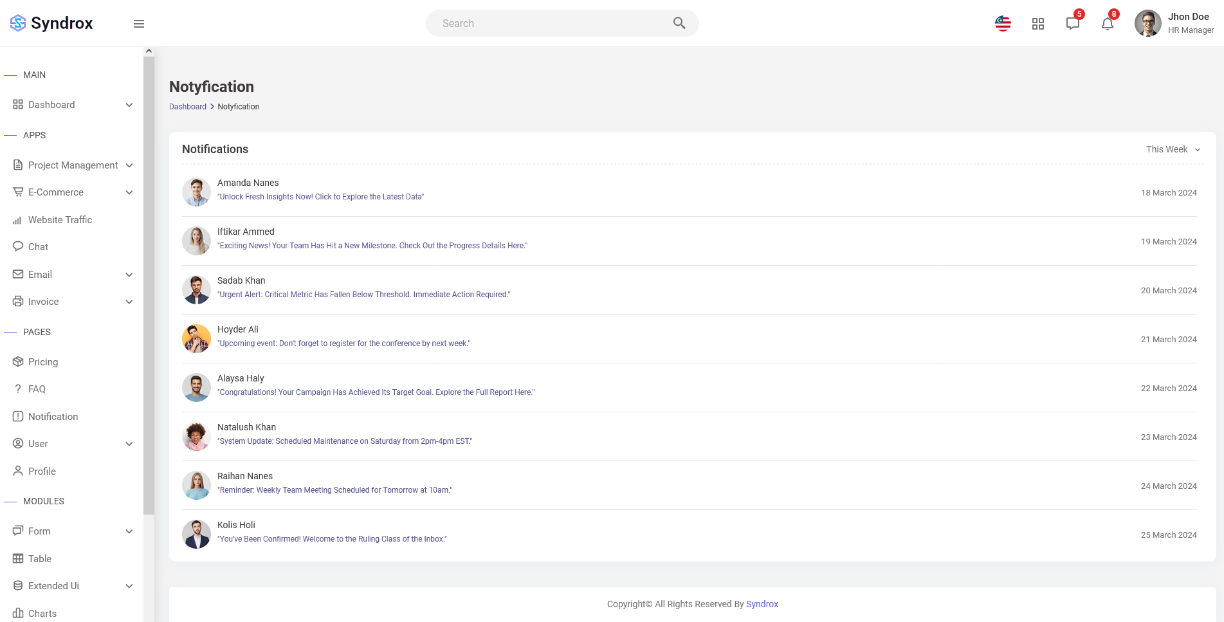
Task: Expand the Invoice submenu chevron
Action: point(129,302)
